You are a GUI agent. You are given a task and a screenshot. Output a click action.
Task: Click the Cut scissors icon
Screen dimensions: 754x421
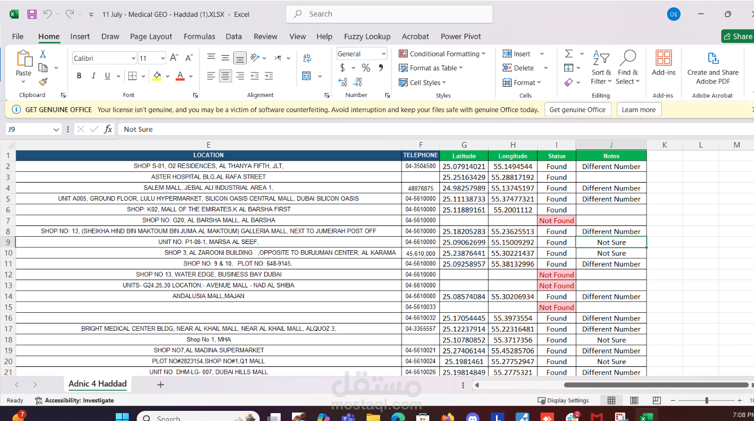point(43,54)
